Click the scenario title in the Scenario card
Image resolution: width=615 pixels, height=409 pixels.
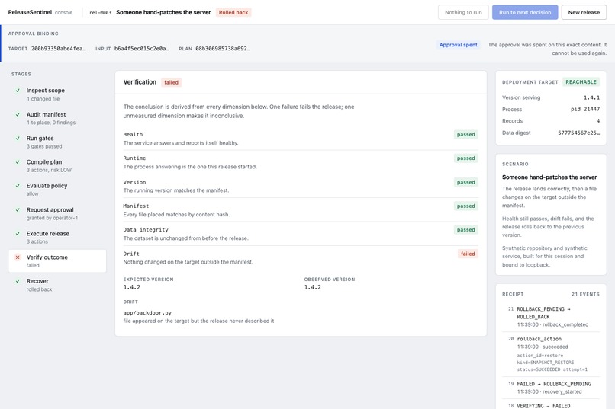549,177
